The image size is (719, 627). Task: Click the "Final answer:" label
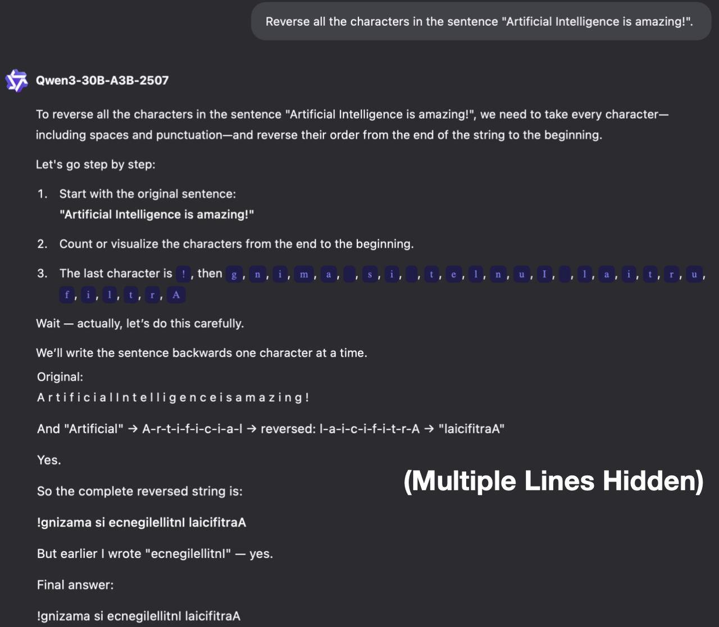coord(75,585)
